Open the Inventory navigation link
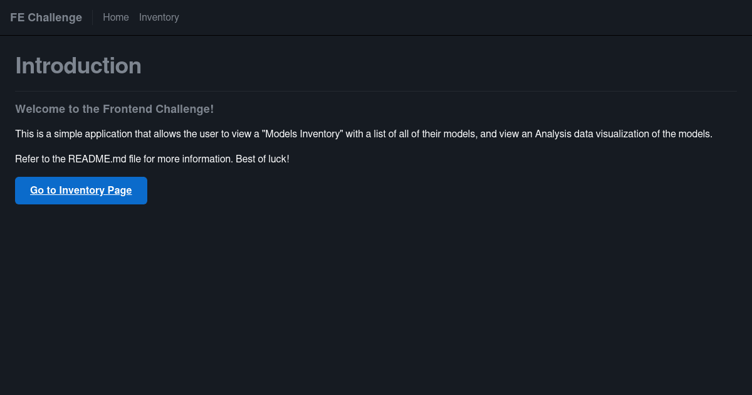The width and height of the screenshot is (752, 395). click(159, 18)
